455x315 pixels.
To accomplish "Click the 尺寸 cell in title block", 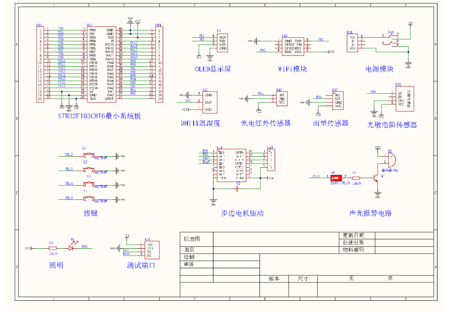I will pyautogui.click(x=303, y=279).
